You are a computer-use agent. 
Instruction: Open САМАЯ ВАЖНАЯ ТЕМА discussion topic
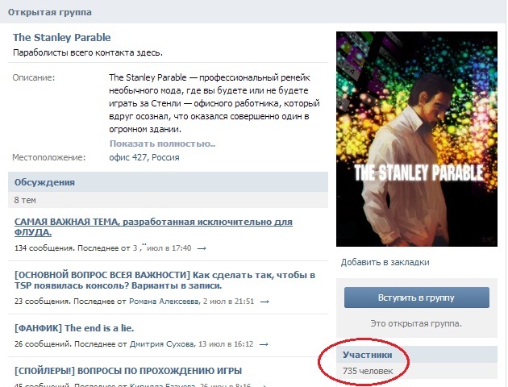tap(153, 227)
